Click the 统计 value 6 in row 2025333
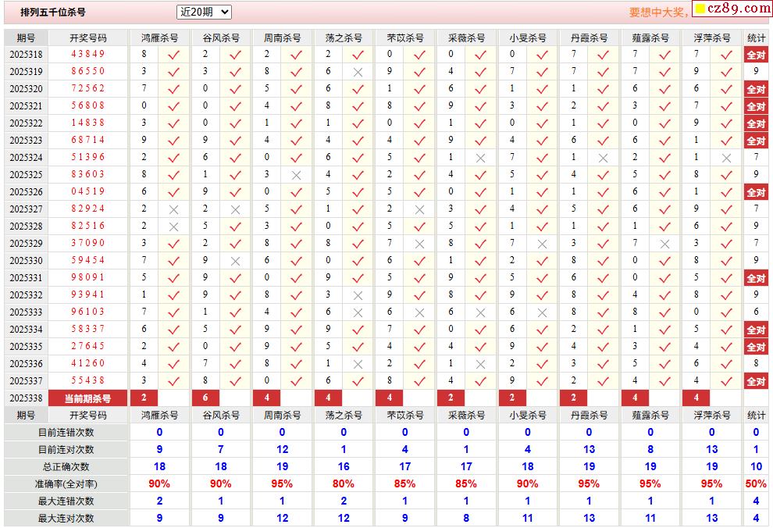 (756, 312)
